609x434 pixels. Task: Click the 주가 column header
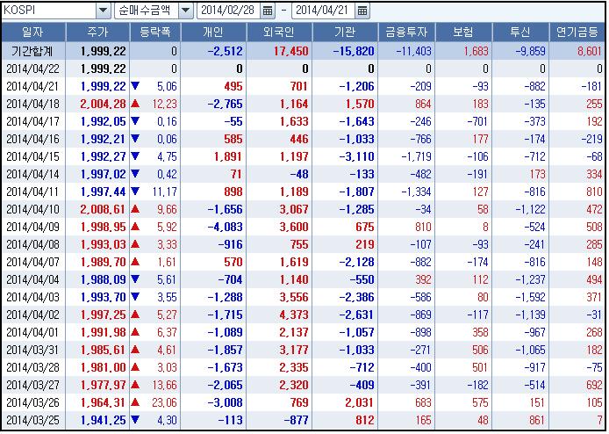pos(97,32)
